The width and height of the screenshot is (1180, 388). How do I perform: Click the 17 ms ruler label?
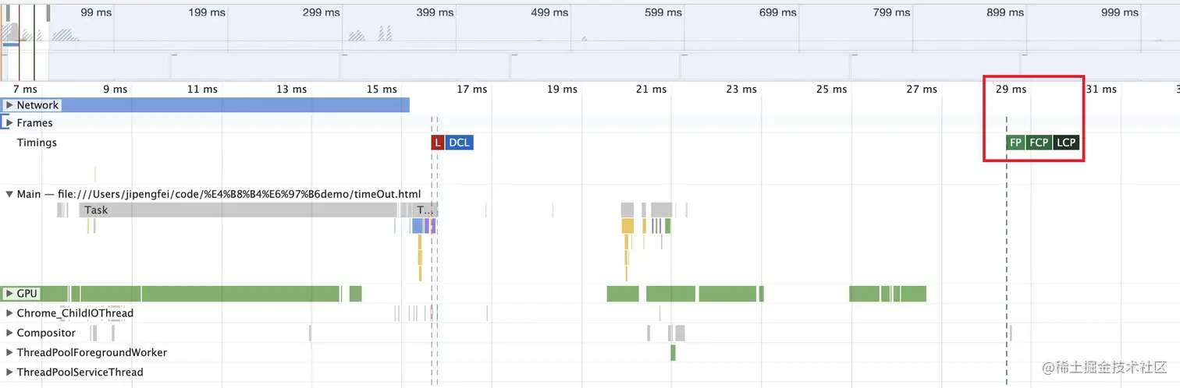point(472,89)
